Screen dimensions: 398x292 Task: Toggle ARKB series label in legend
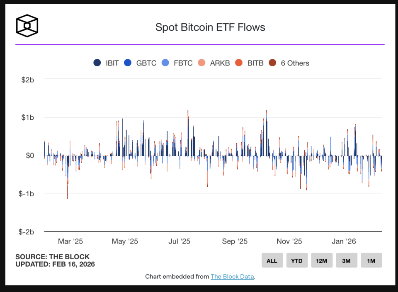coord(220,63)
